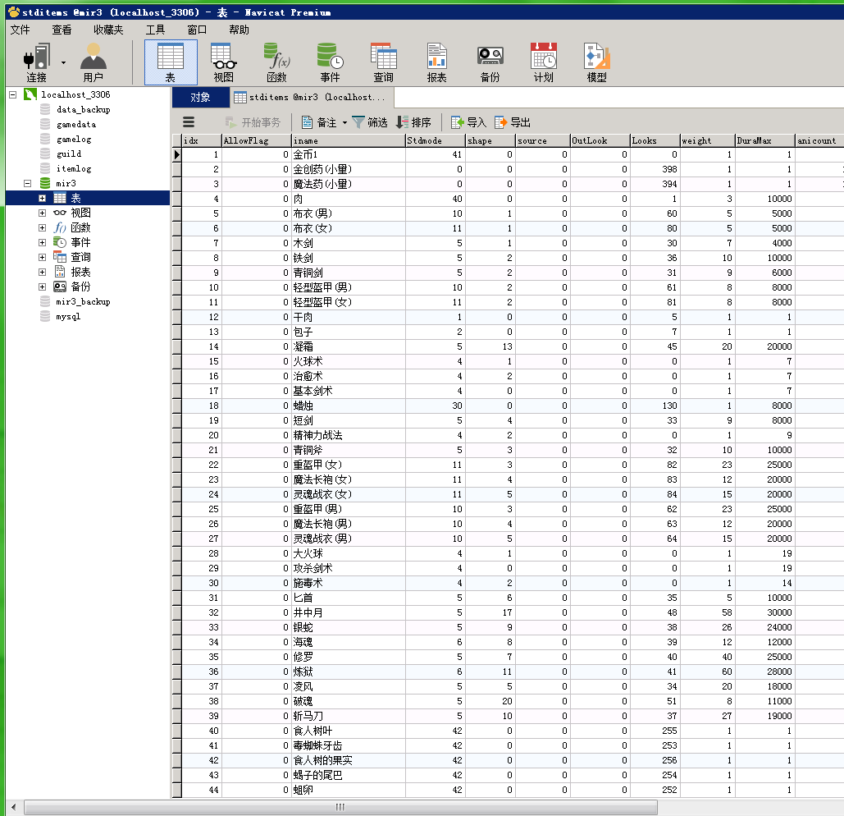
Task: Open the 用户 (User) toolbar icon
Action: [x=94, y=62]
